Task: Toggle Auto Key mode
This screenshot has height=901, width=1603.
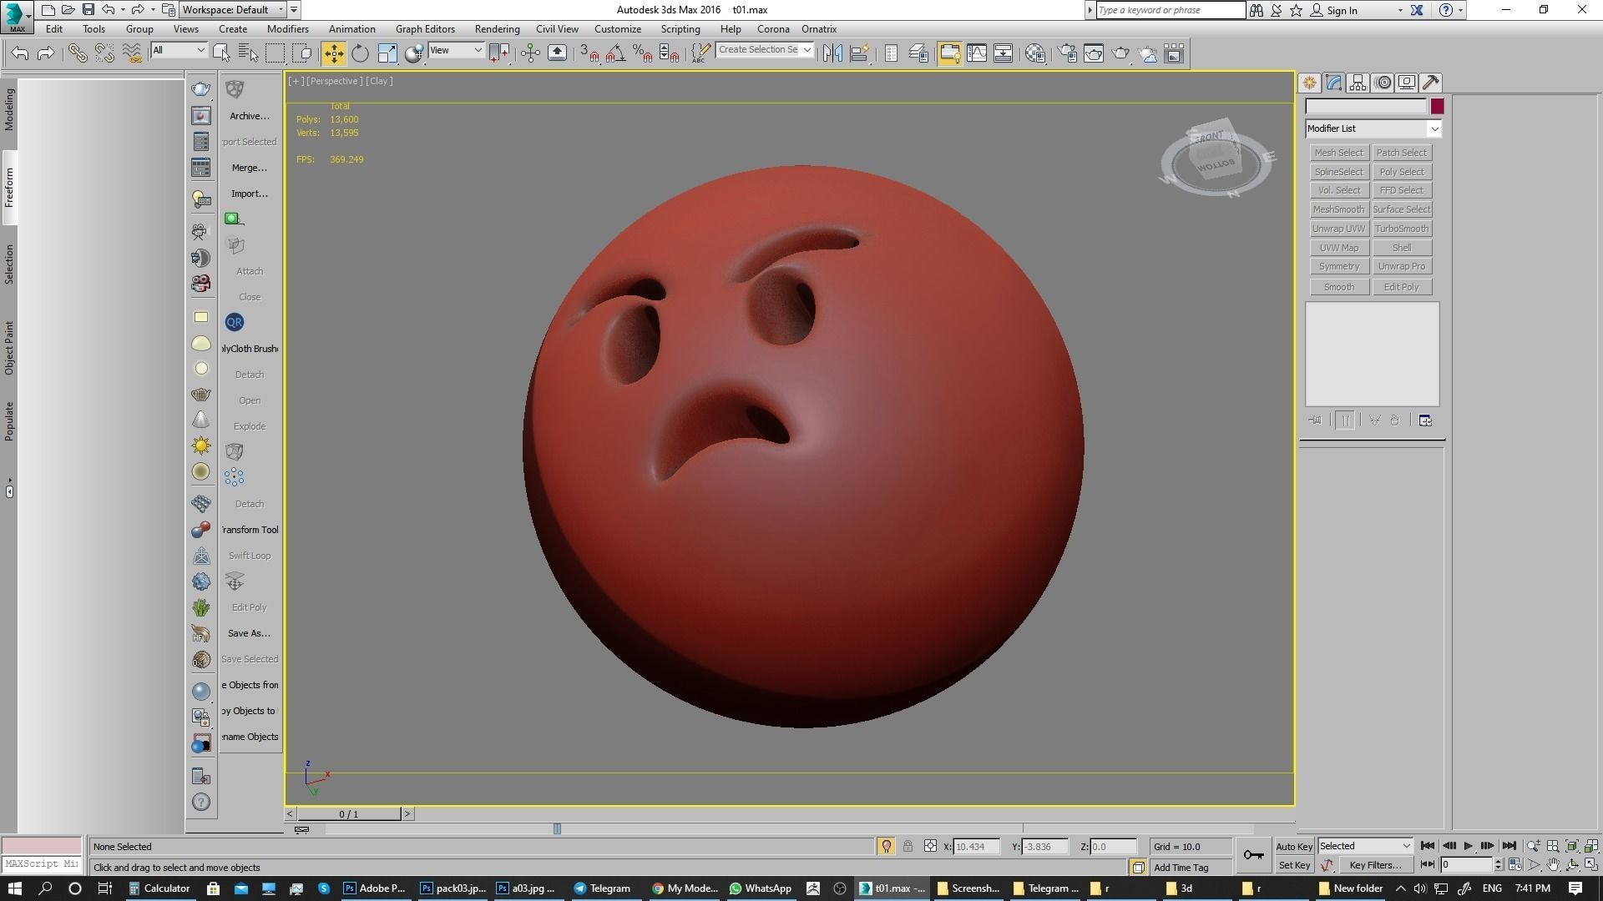Action: 1294,847
